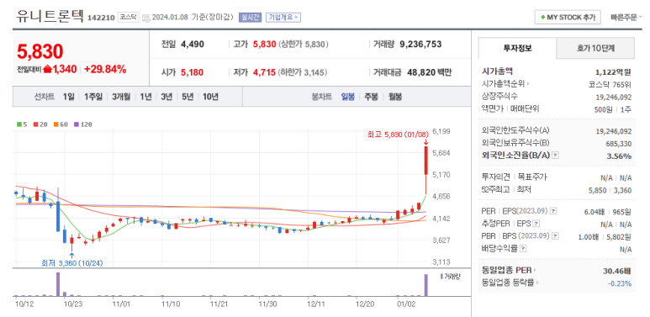Click help icon next to PBR BPS(2023.09)
Viewport: 650px width, 317px height.
pyautogui.click(x=556, y=236)
